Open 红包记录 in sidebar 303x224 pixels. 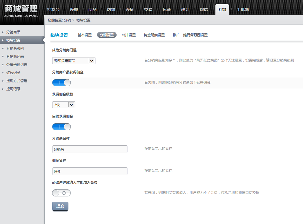tap(13, 73)
